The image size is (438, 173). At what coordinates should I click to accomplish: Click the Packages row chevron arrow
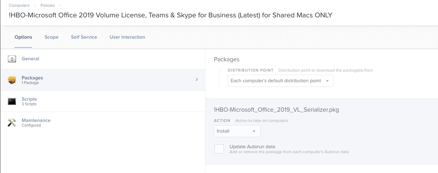197,79
